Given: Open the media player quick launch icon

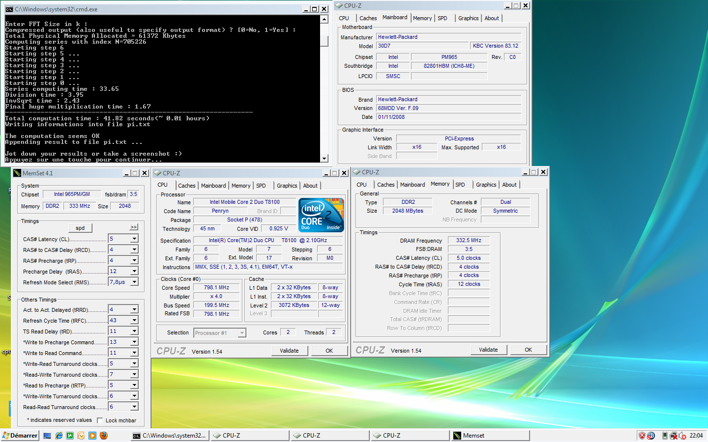Looking at the screenshot, I should (92, 436).
